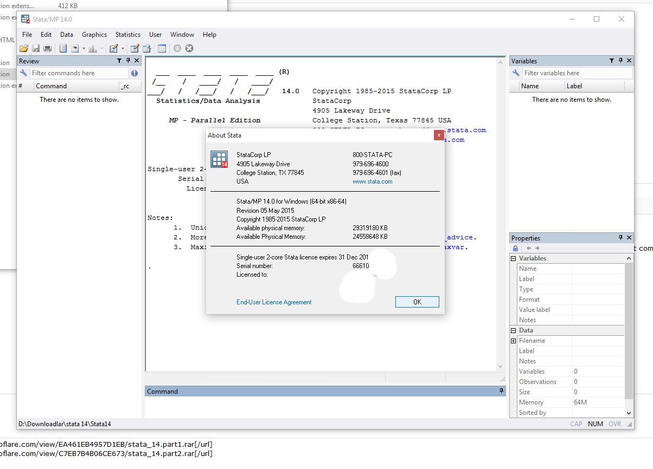This screenshot has height=469, width=653.
Task: Click the blue info icon in Review filter
Action: (135, 73)
